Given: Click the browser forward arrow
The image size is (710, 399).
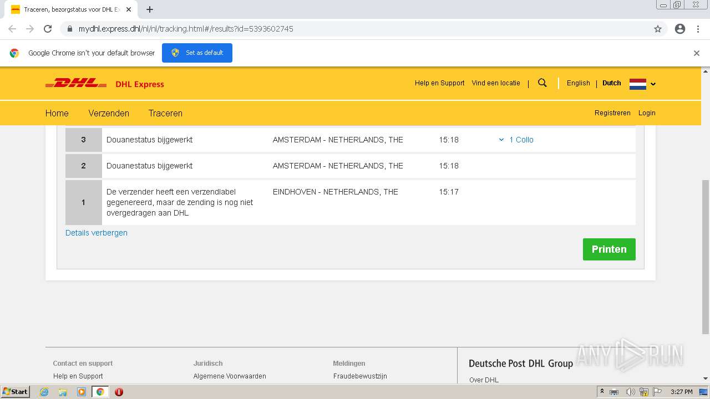Looking at the screenshot, I should pos(30,29).
